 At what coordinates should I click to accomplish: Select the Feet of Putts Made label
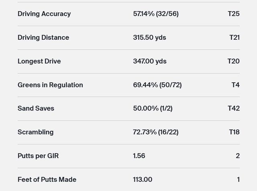(x=47, y=179)
